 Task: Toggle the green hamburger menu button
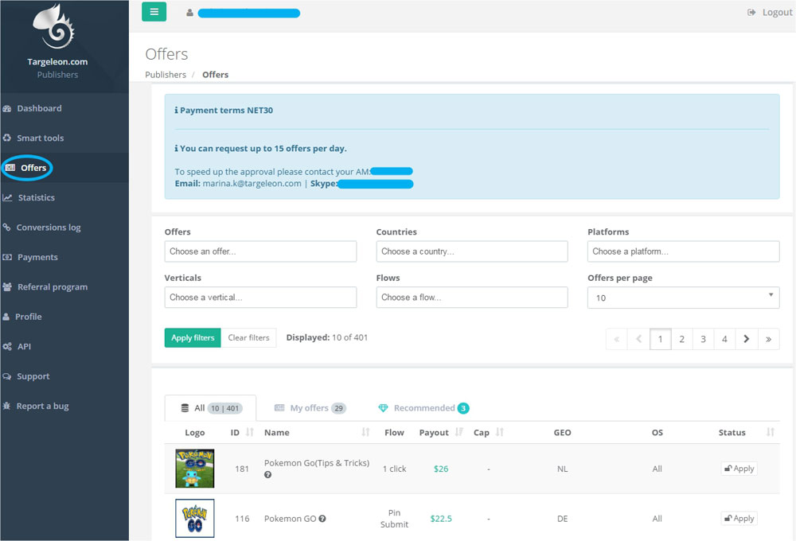(x=154, y=12)
